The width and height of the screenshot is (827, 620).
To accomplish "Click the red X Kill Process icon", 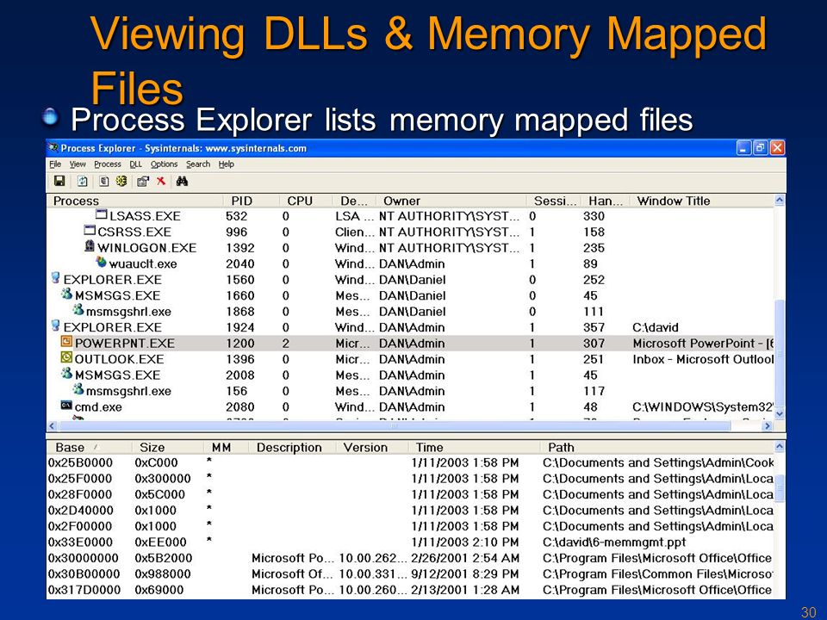I will [x=161, y=182].
